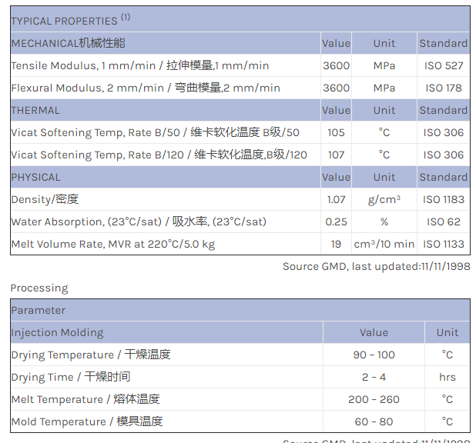
Task: Select the density value 1.07
Action: coord(336,199)
